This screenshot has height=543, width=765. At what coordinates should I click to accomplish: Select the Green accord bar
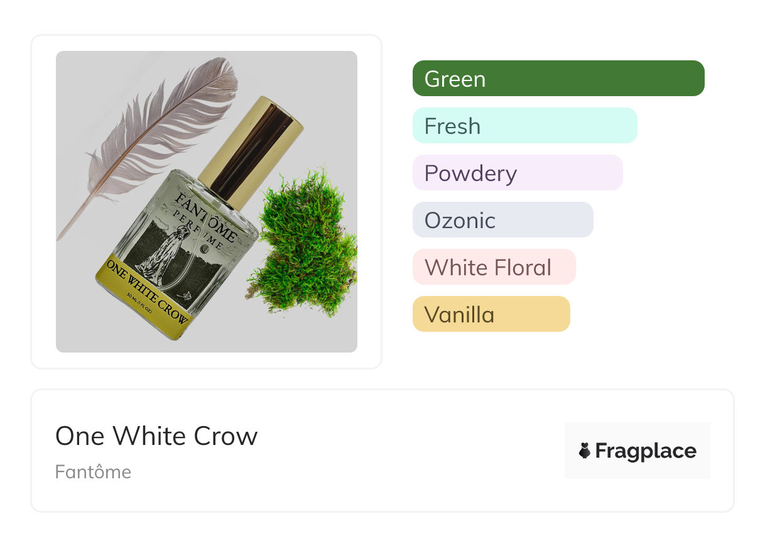(x=558, y=79)
